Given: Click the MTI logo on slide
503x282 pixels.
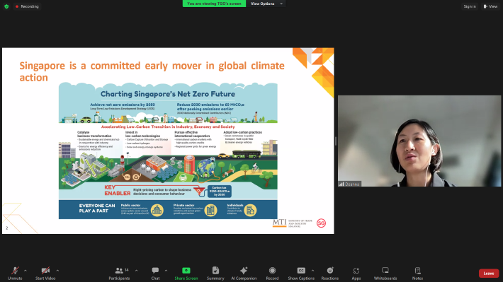Looking at the screenshot, I should pos(279,223).
